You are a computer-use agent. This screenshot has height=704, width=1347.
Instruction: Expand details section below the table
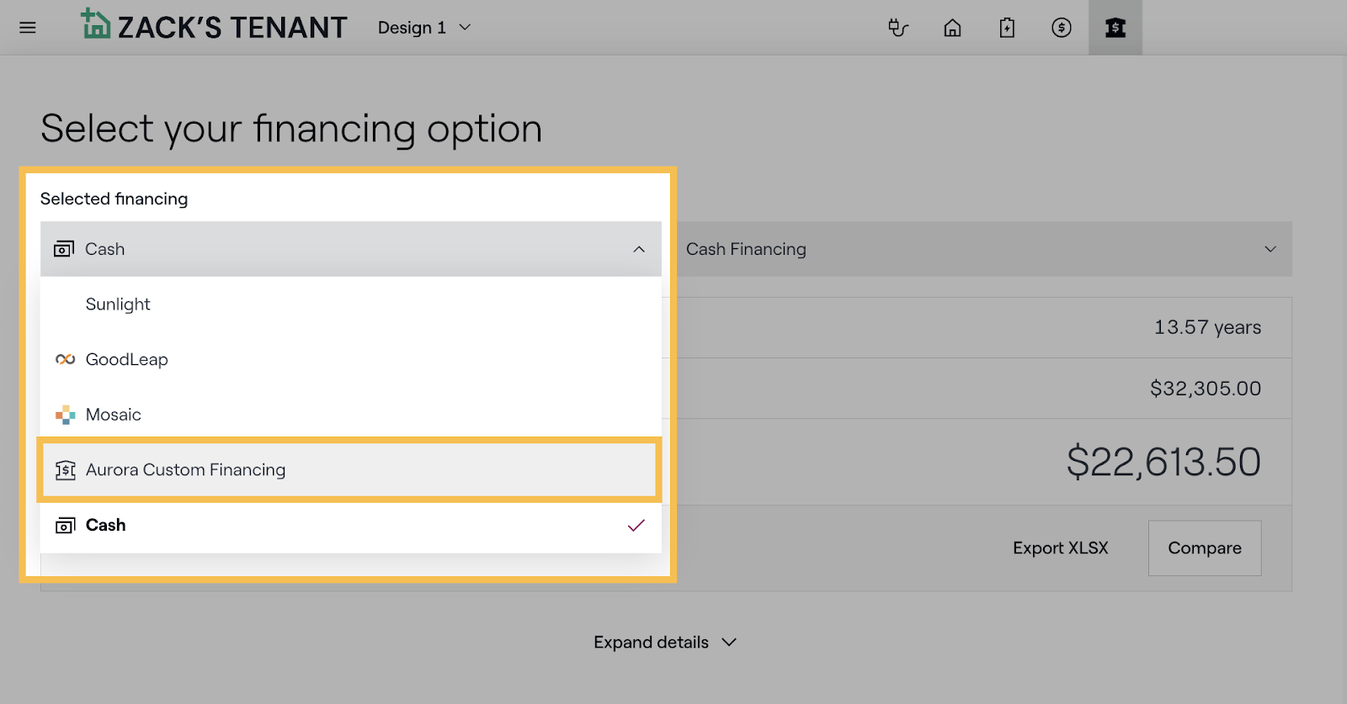click(664, 643)
